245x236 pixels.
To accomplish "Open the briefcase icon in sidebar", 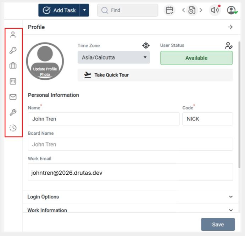I will (13, 66).
